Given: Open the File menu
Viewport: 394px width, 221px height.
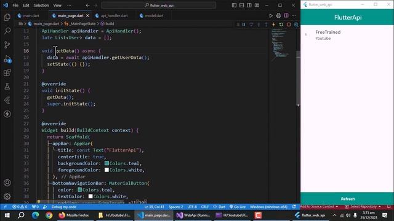Looking at the screenshot, I should (15, 6).
